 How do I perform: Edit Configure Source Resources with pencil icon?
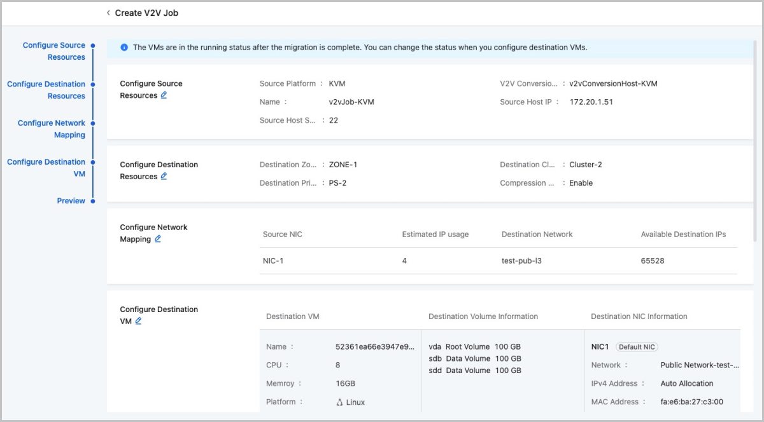164,95
